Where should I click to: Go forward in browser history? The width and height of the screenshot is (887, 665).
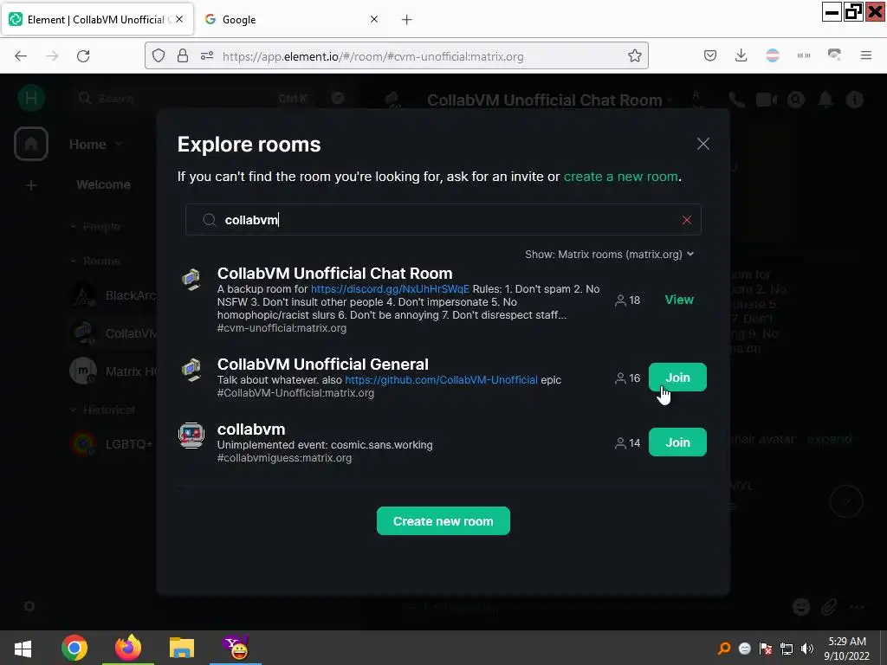52,56
